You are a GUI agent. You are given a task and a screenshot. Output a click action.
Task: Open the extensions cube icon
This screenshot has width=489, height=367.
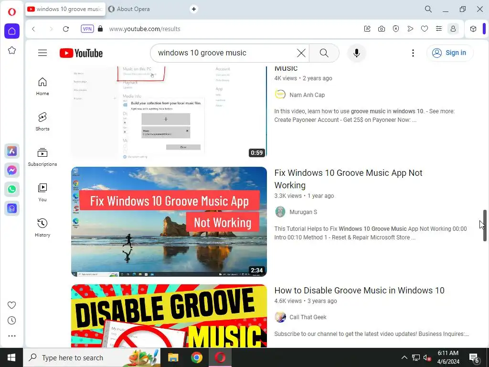point(473,29)
